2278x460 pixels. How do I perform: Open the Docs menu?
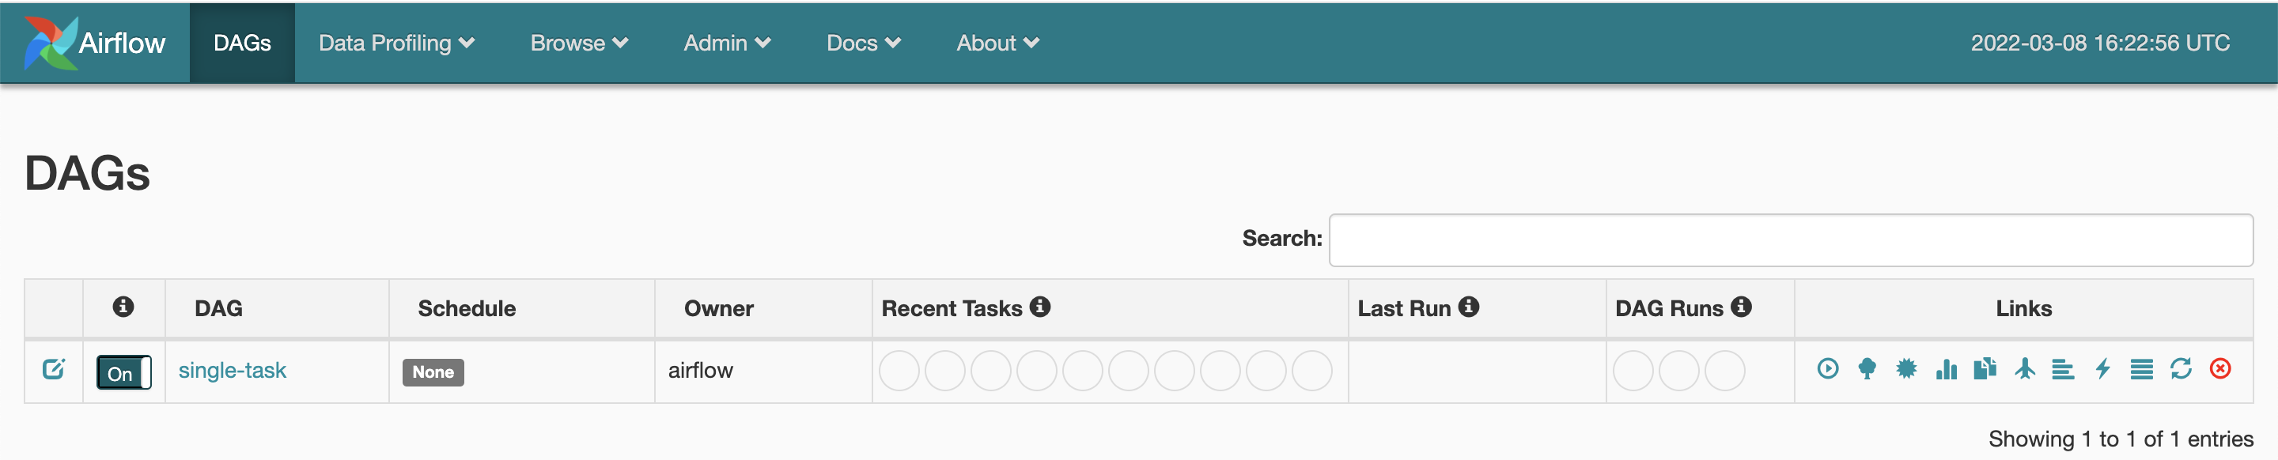(x=863, y=43)
